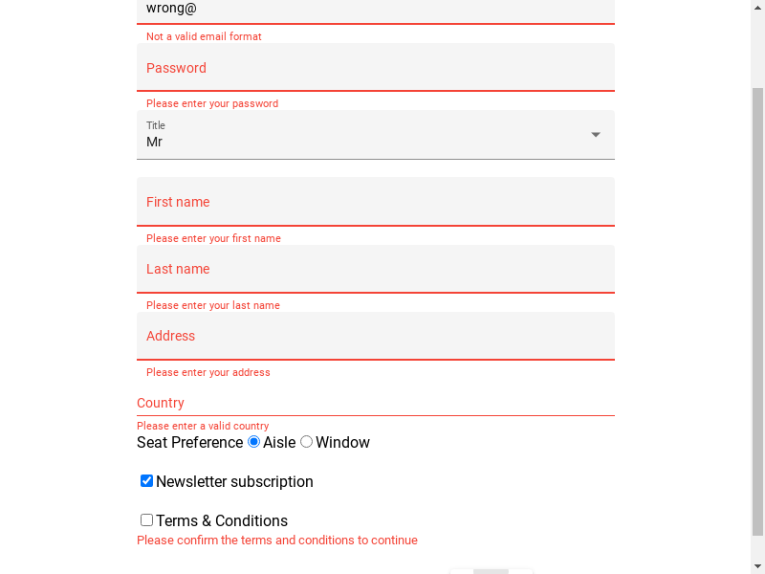765x574 pixels.
Task: Click the Password input field
Action: (x=376, y=67)
